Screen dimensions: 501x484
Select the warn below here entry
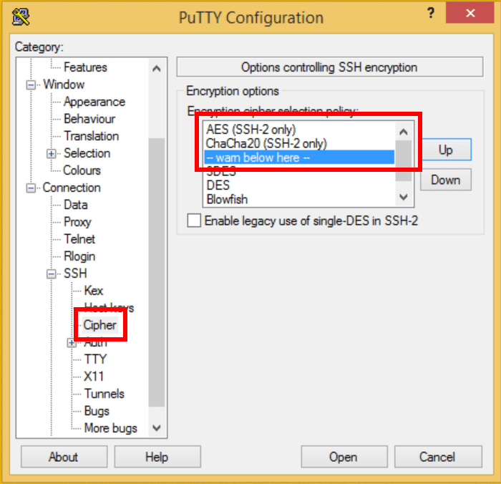[x=299, y=158]
